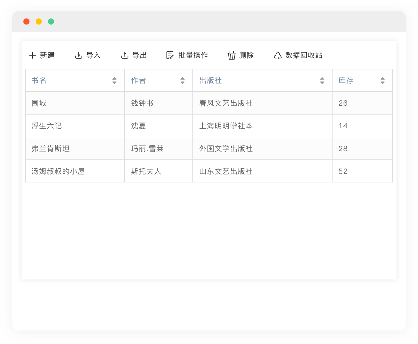Click the 批量操作 edit-list icon
This screenshot has height=344, width=418.
point(170,55)
